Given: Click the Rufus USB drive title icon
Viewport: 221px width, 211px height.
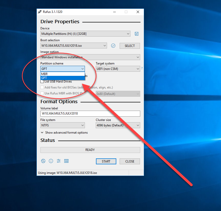Looking at the screenshot, I should pos(40,12).
